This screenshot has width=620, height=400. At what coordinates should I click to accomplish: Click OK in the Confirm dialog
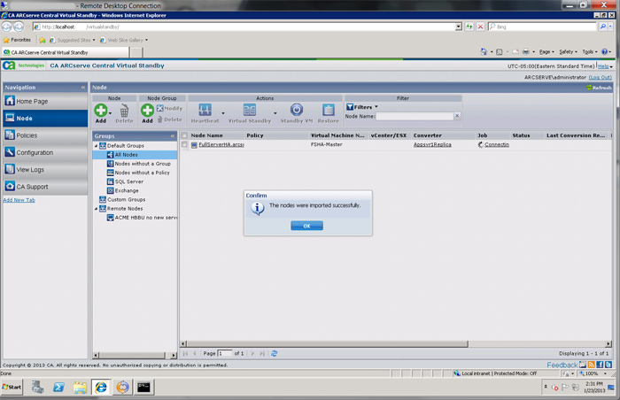point(306,226)
